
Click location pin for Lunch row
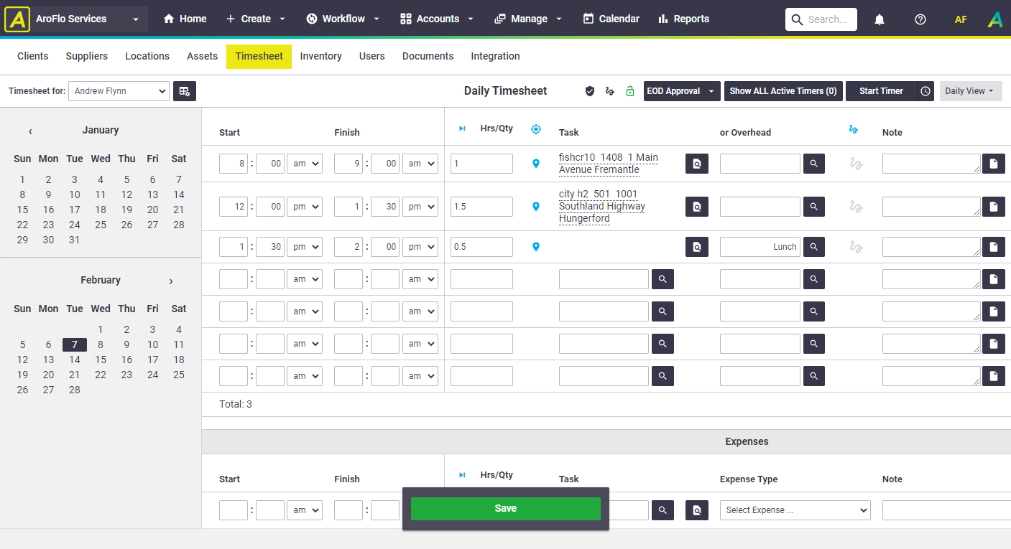pos(535,247)
